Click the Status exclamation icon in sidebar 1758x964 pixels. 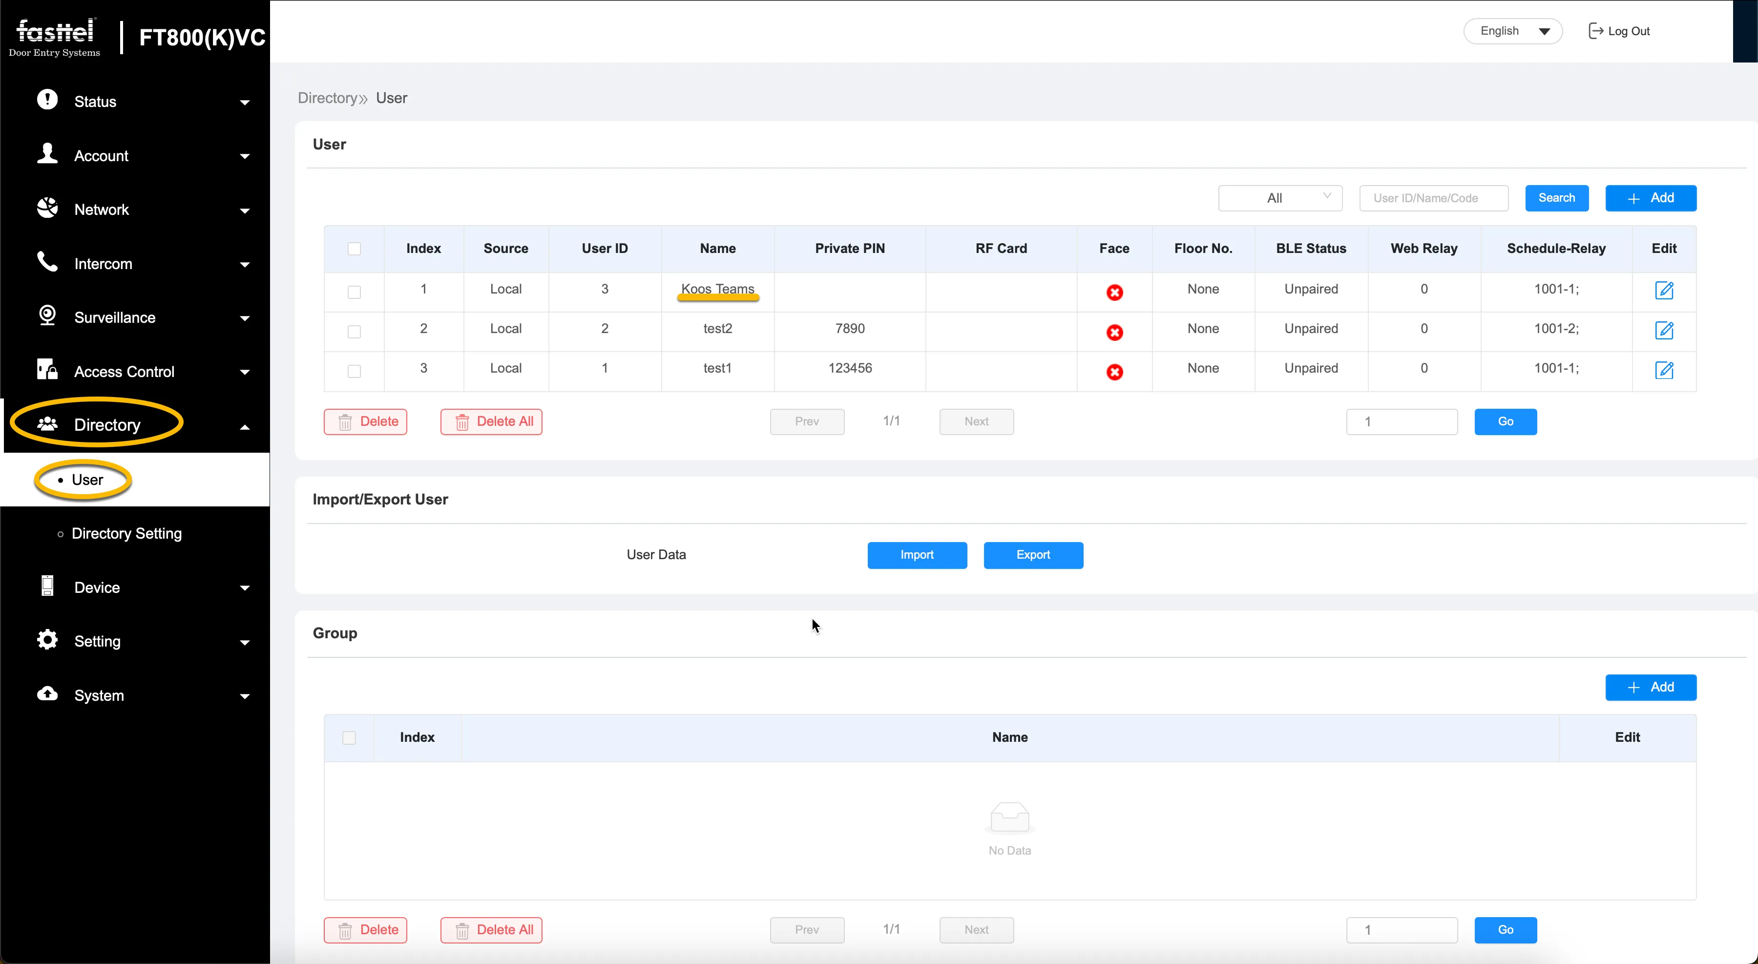click(x=47, y=100)
